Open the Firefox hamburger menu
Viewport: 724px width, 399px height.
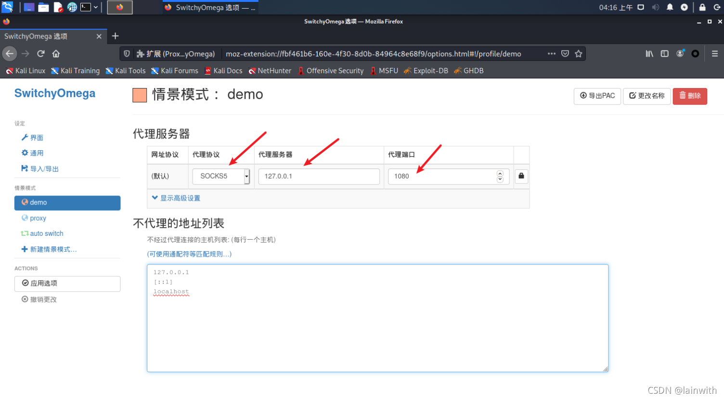pyautogui.click(x=715, y=53)
